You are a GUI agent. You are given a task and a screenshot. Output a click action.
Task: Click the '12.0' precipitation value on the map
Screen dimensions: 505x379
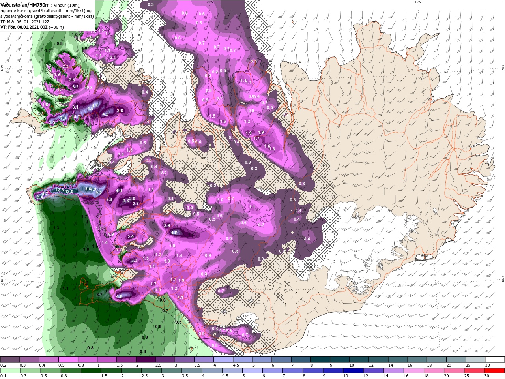(69, 191)
